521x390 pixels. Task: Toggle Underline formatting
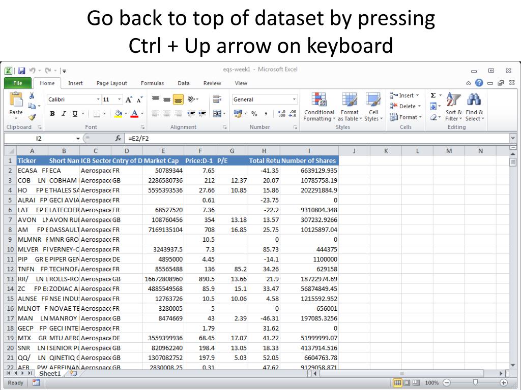click(x=75, y=114)
